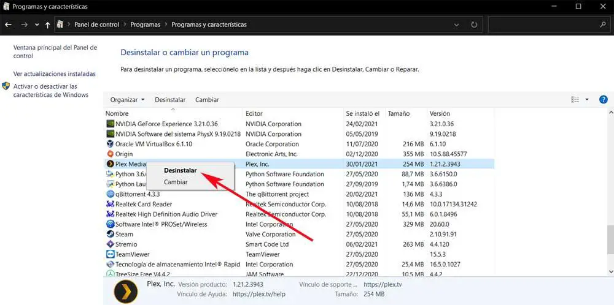The width and height of the screenshot is (614, 305).
Task: Click the scrollbar down arrow
Action: click(610, 271)
